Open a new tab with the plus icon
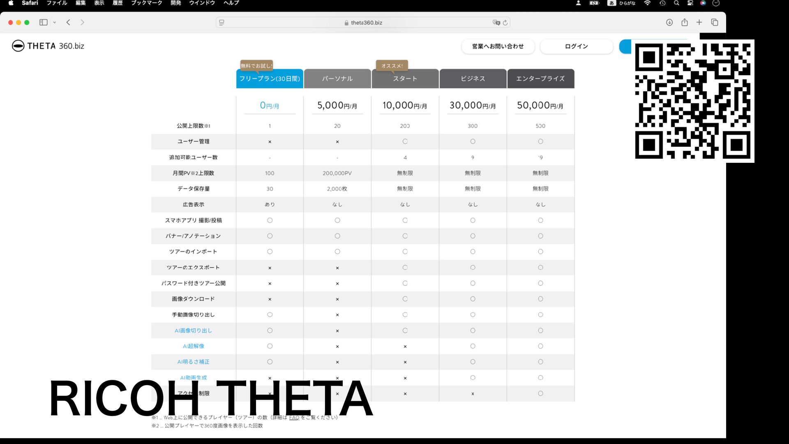The height and width of the screenshot is (444, 789). [699, 22]
